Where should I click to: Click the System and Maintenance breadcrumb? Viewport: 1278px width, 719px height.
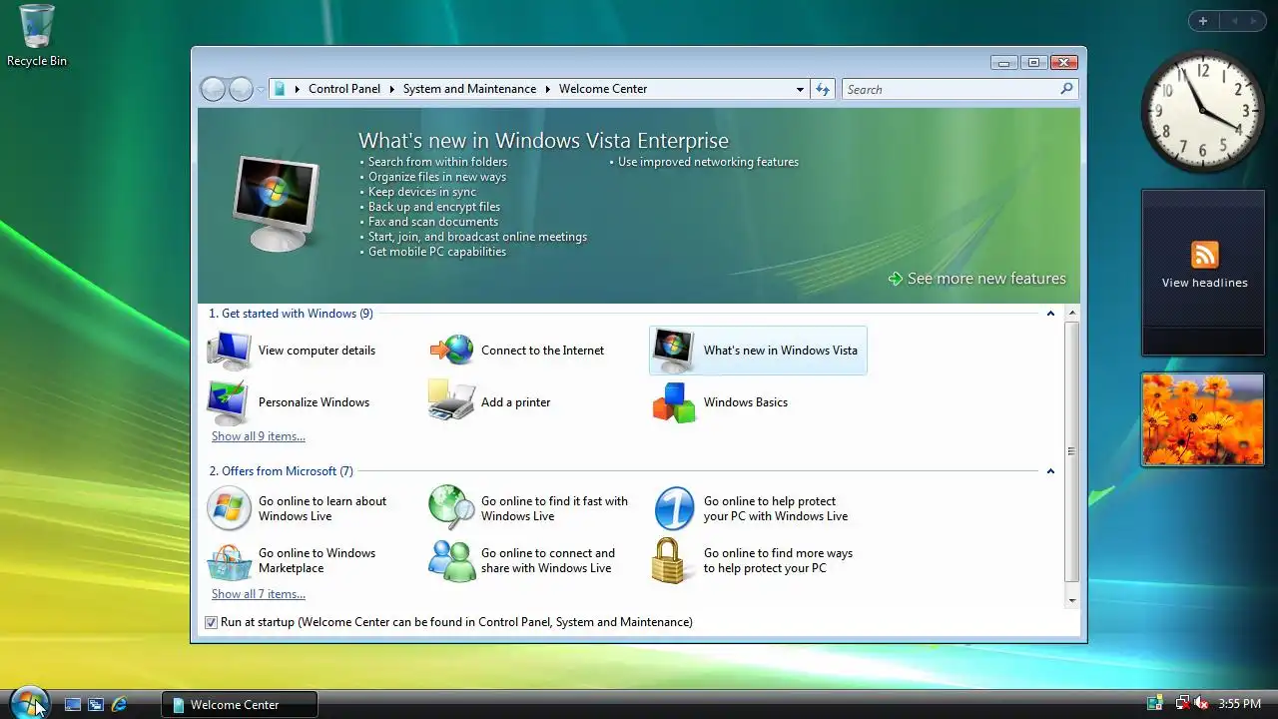click(x=469, y=89)
